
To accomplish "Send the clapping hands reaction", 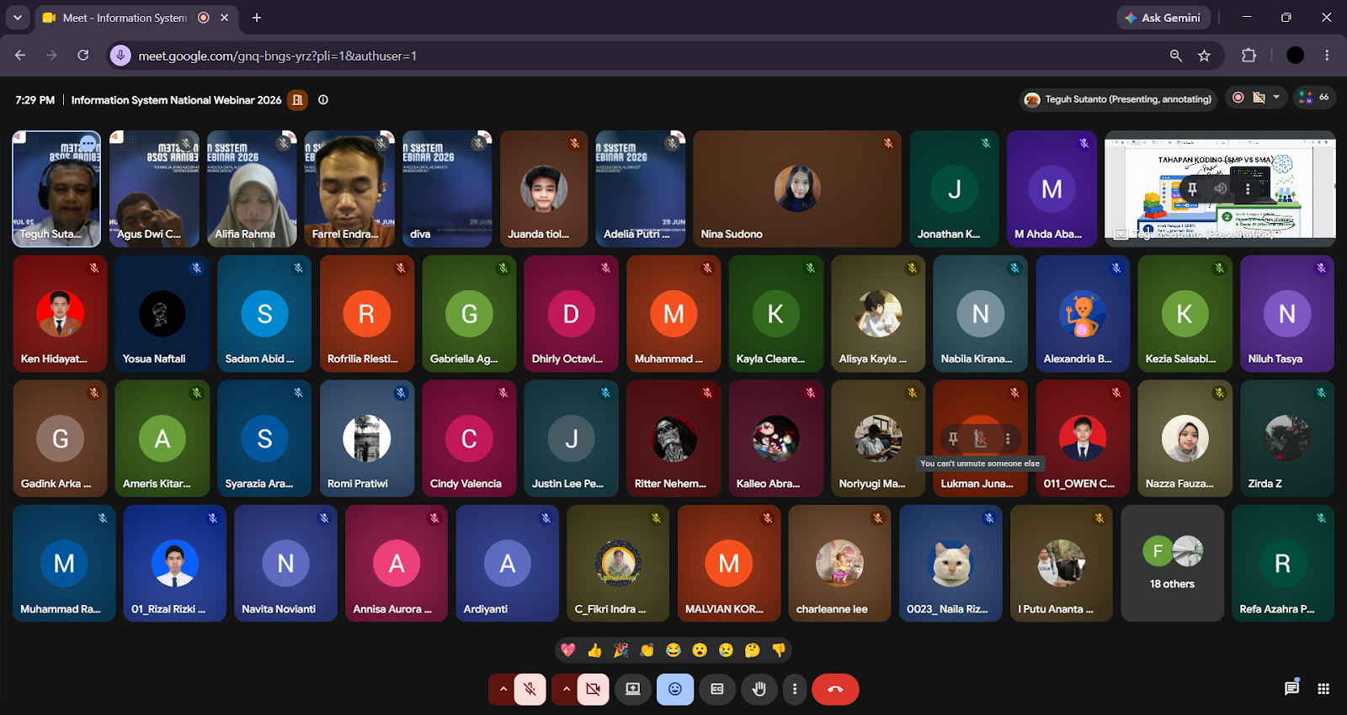I will 647,650.
